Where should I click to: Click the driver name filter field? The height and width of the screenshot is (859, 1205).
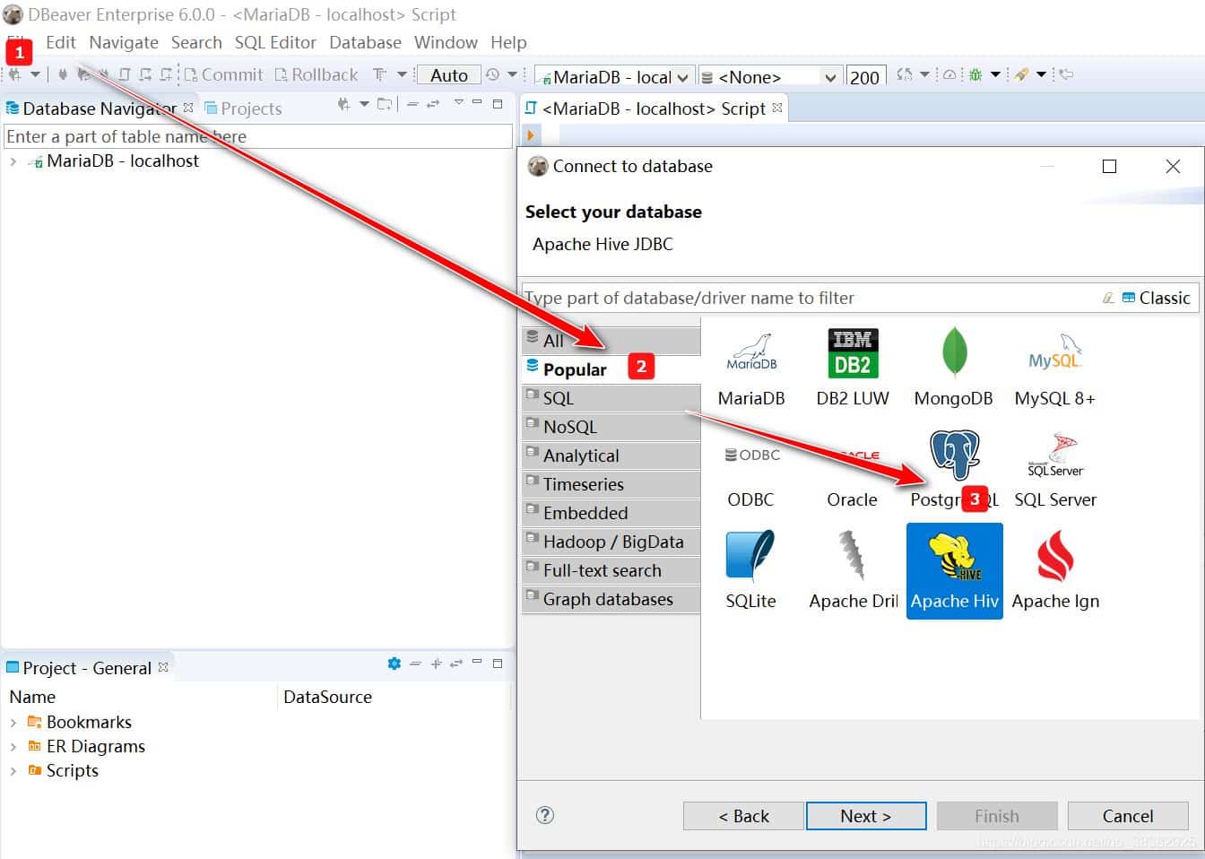pos(807,298)
